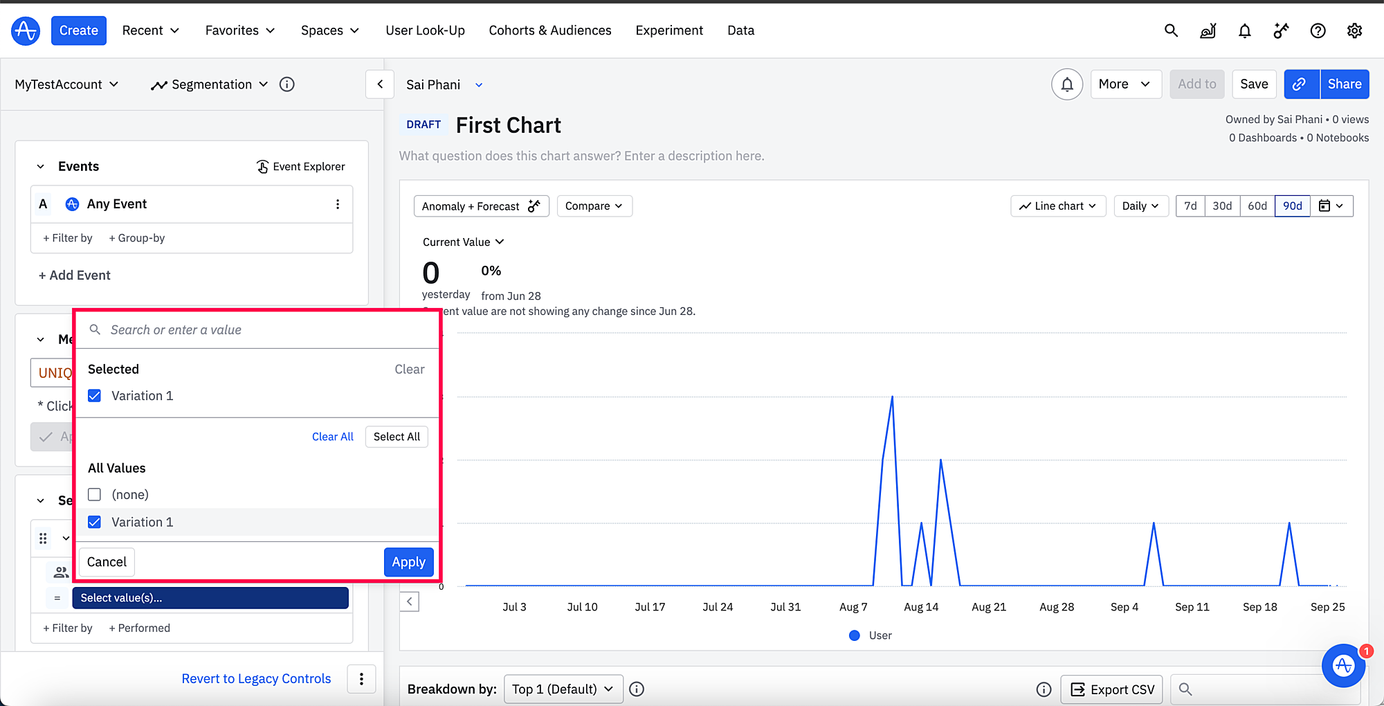Uncheck Variation 1 under Selected

(95, 396)
